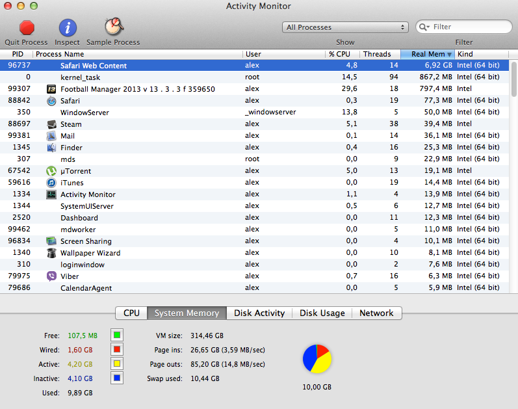
Task: Open the Disk Activity tab
Action: pos(259,313)
